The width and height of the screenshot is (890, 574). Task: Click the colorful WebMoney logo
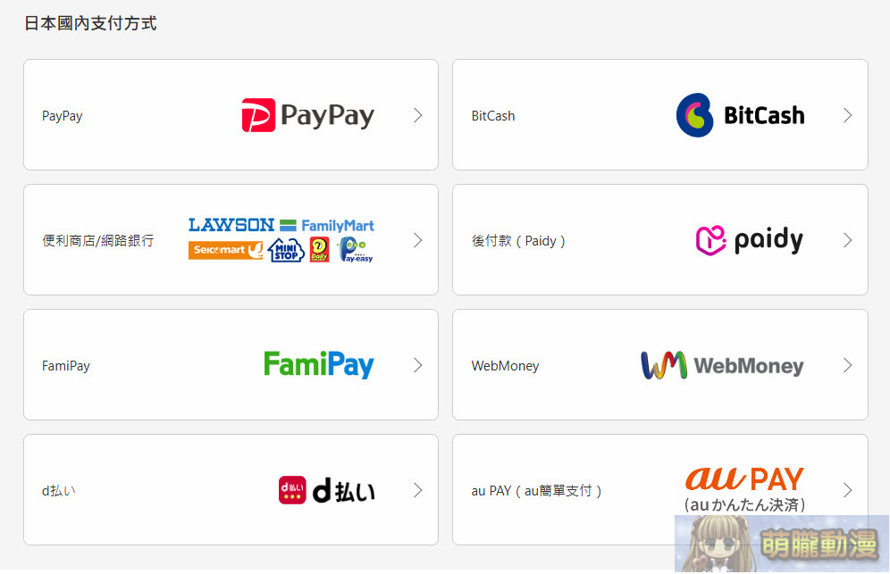coord(722,365)
